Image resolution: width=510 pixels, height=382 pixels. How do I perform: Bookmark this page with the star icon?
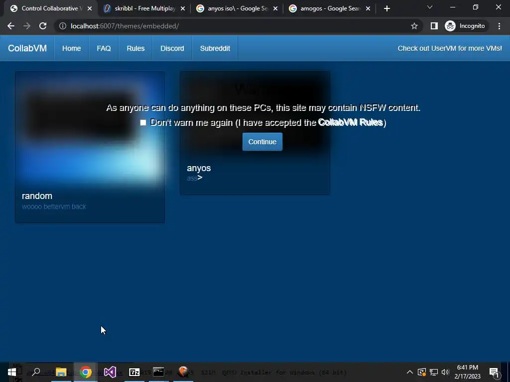pos(414,26)
